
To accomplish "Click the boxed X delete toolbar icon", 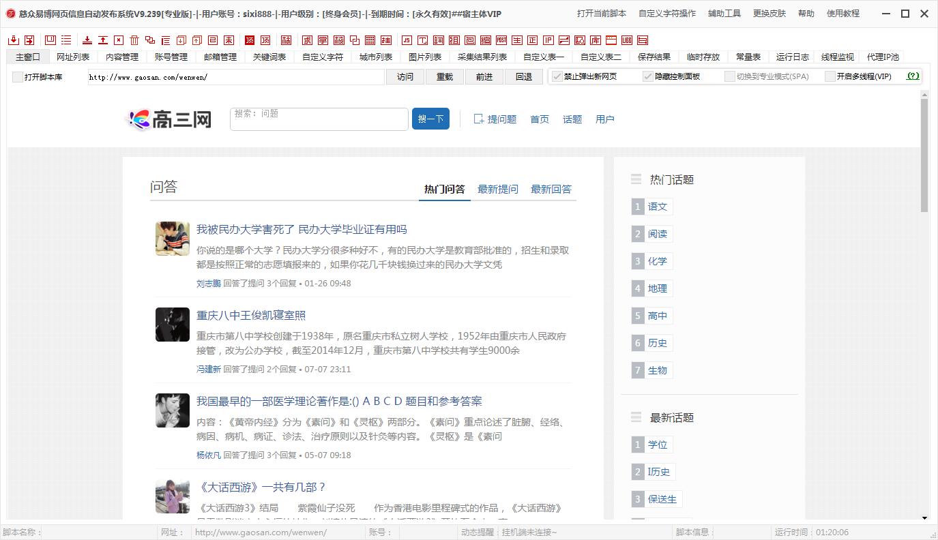I will pyautogui.click(x=119, y=40).
